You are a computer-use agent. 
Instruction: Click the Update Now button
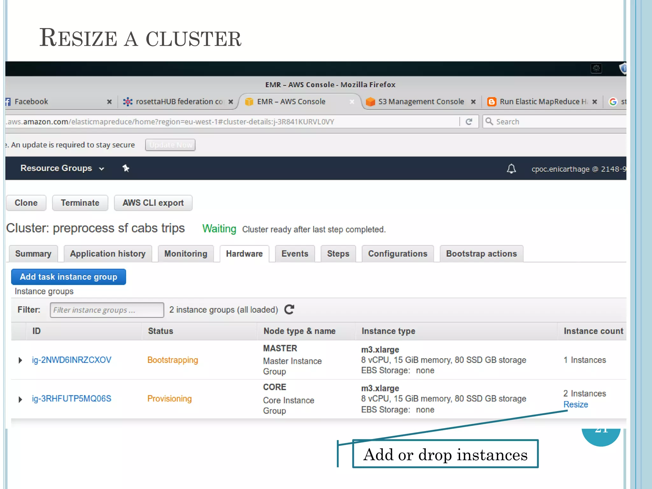tap(170, 145)
